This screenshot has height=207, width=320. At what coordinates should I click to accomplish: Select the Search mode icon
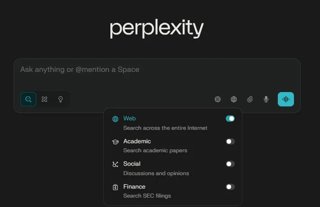pos(28,99)
